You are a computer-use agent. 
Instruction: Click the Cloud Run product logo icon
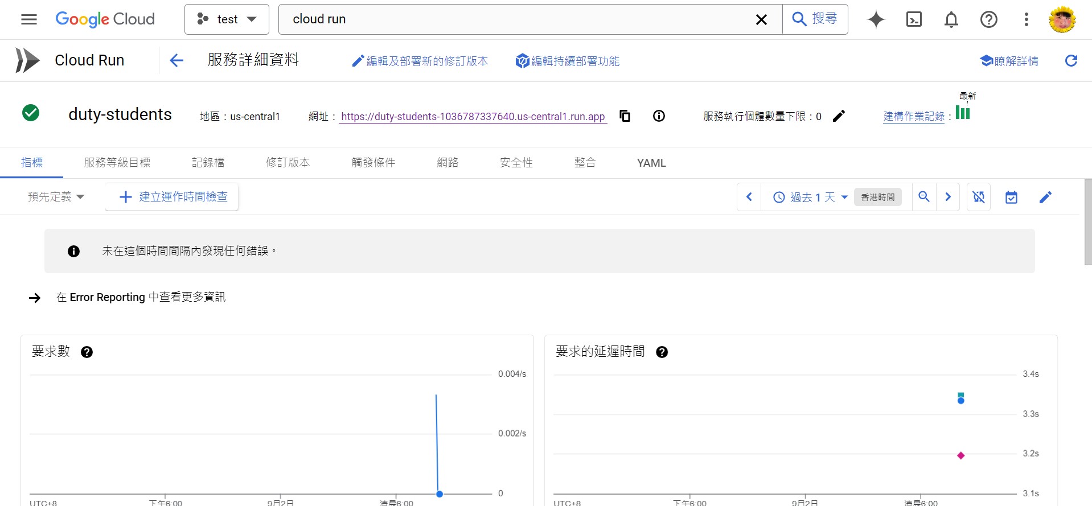tap(27, 60)
